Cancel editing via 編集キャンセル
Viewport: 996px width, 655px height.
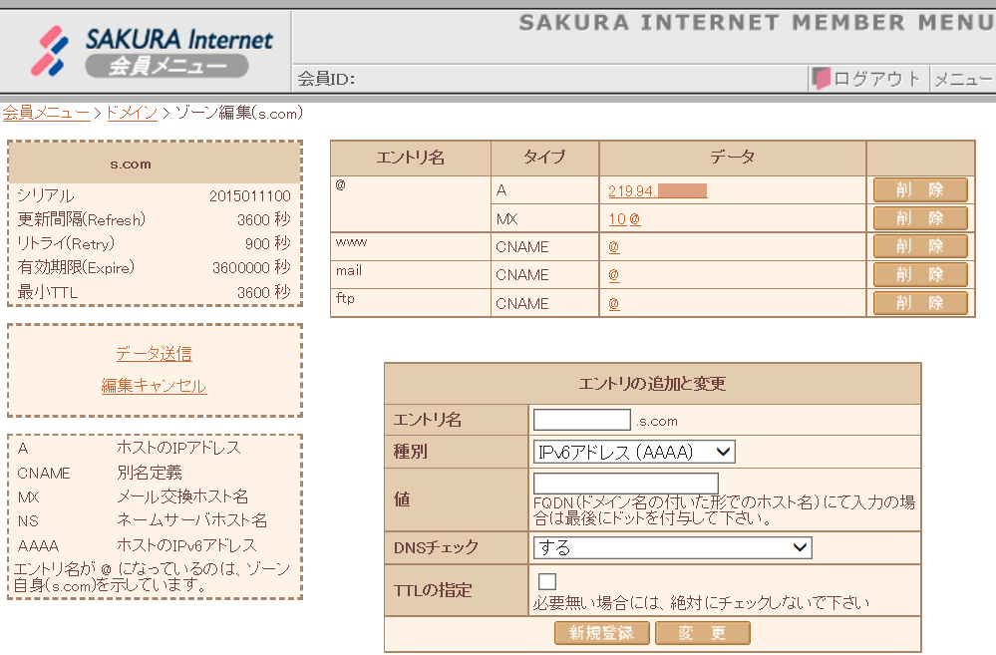tap(154, 386)
